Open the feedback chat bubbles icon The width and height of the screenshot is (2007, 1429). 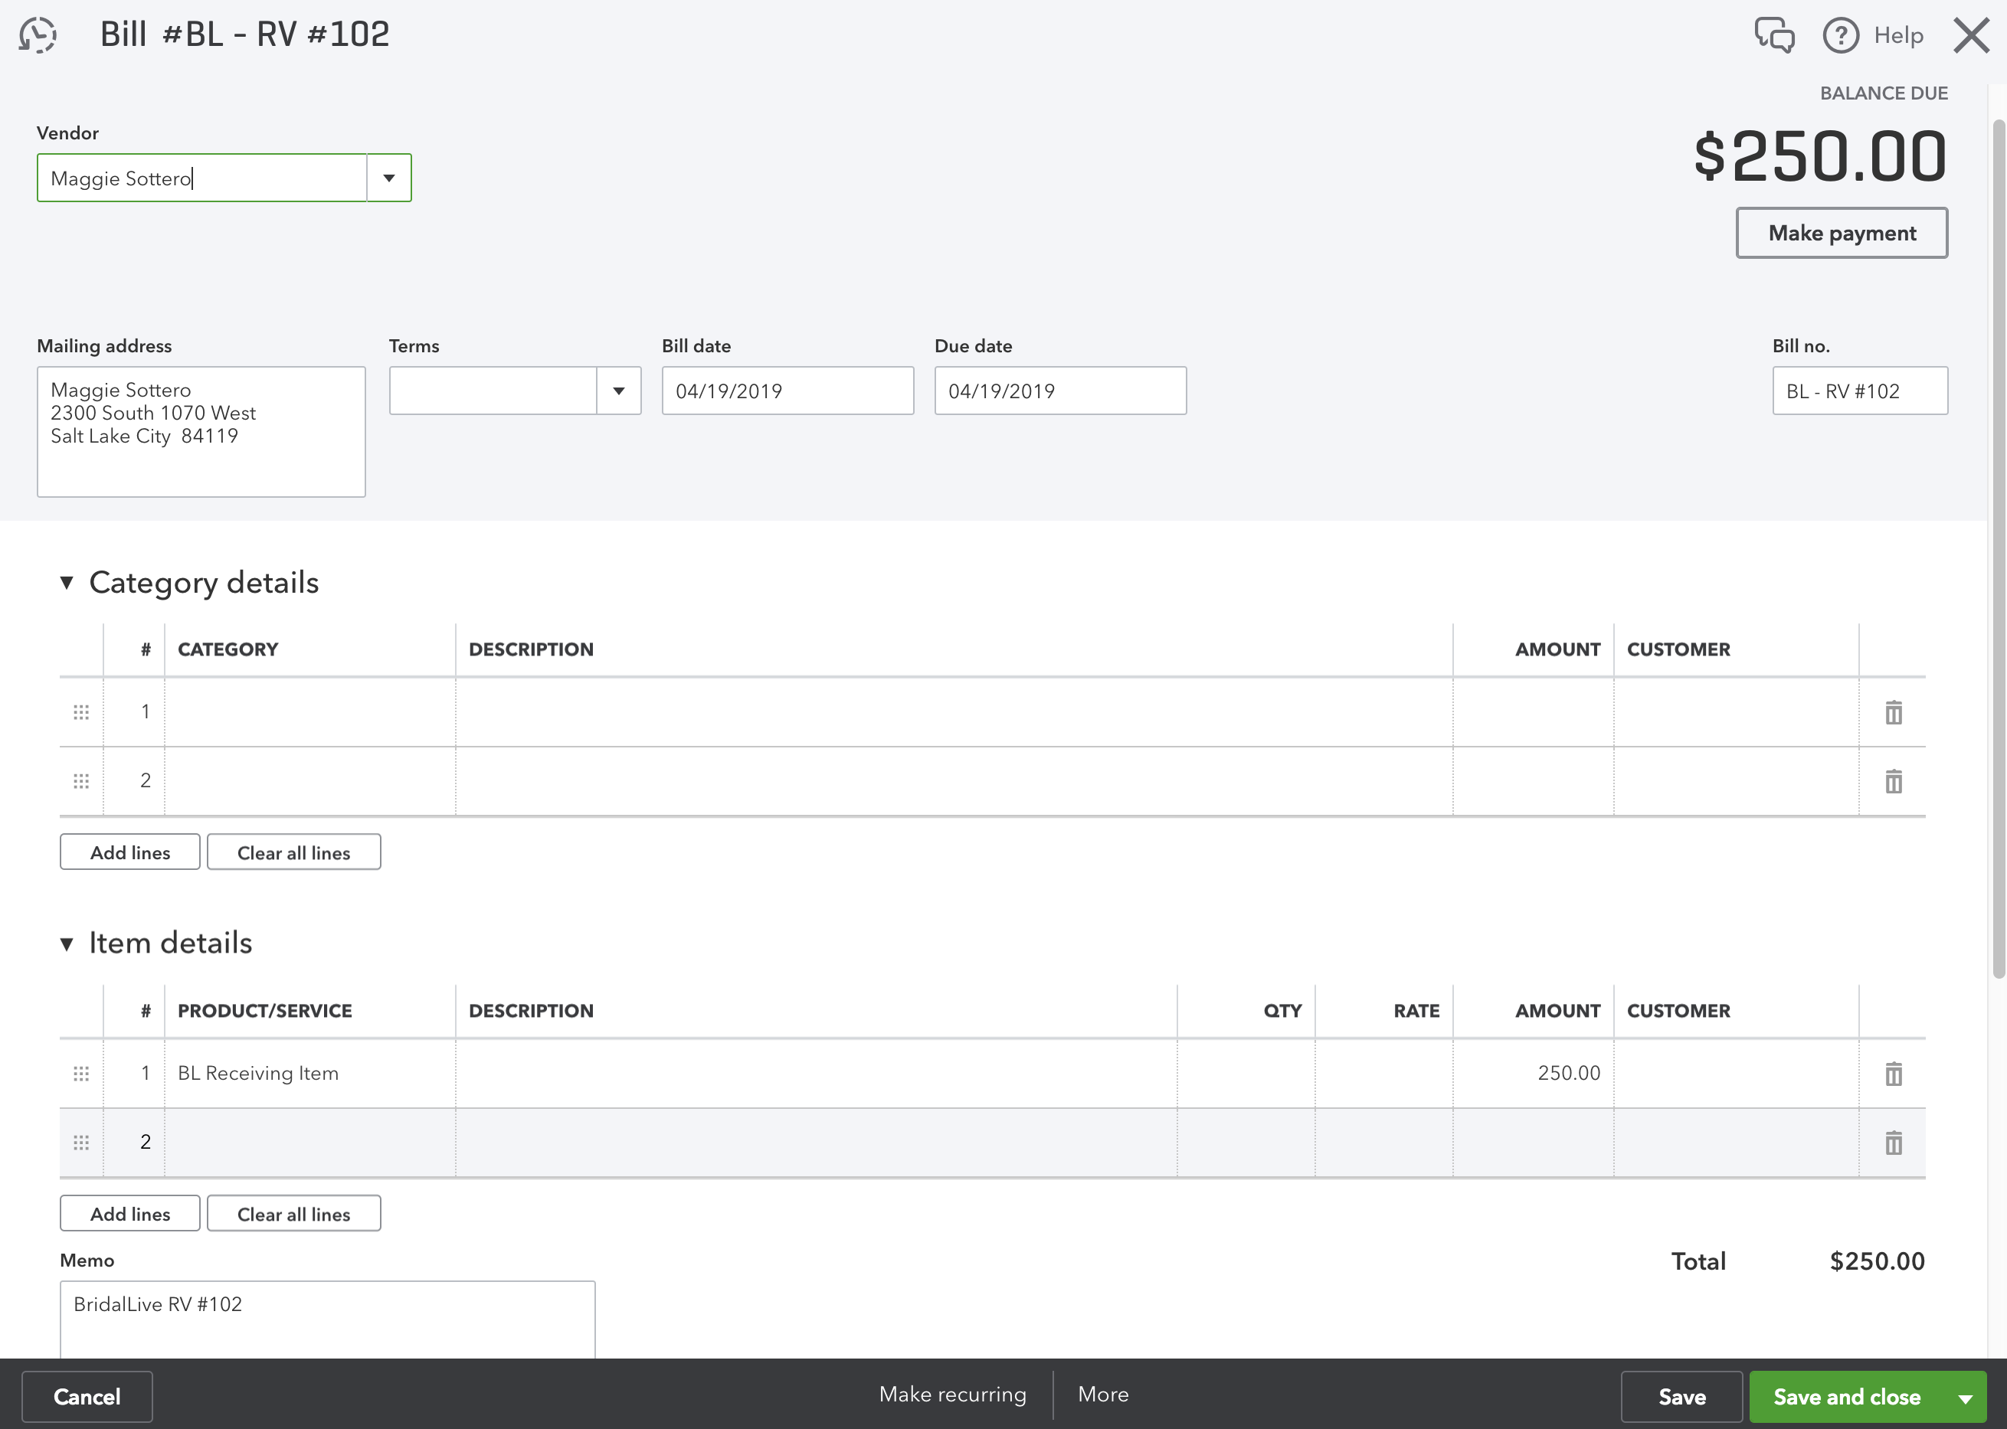tap(1773, 35)
